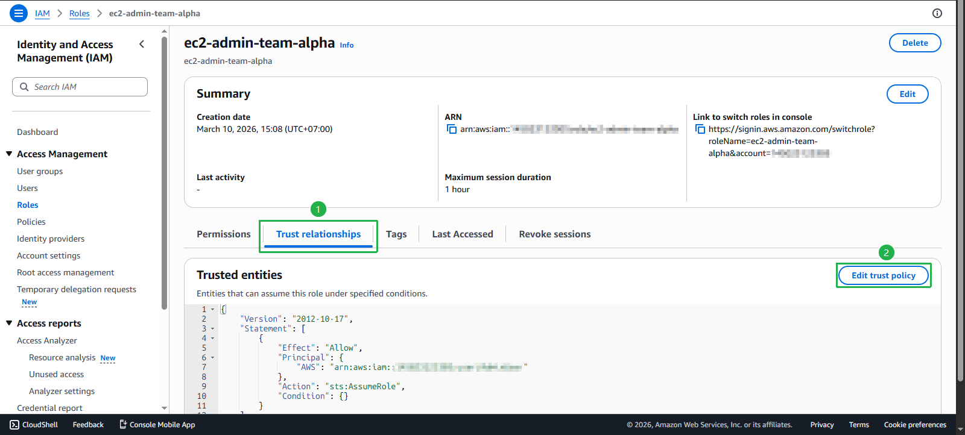Go to Unused access
Image resolution: width=965 pixels, height=435 pixels.
point(57,374)
